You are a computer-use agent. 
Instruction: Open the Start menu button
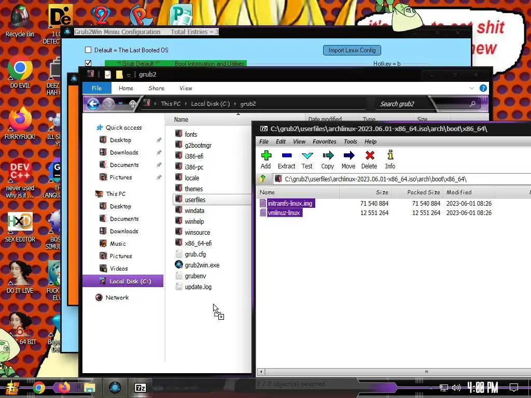click(x=11, y=388)
